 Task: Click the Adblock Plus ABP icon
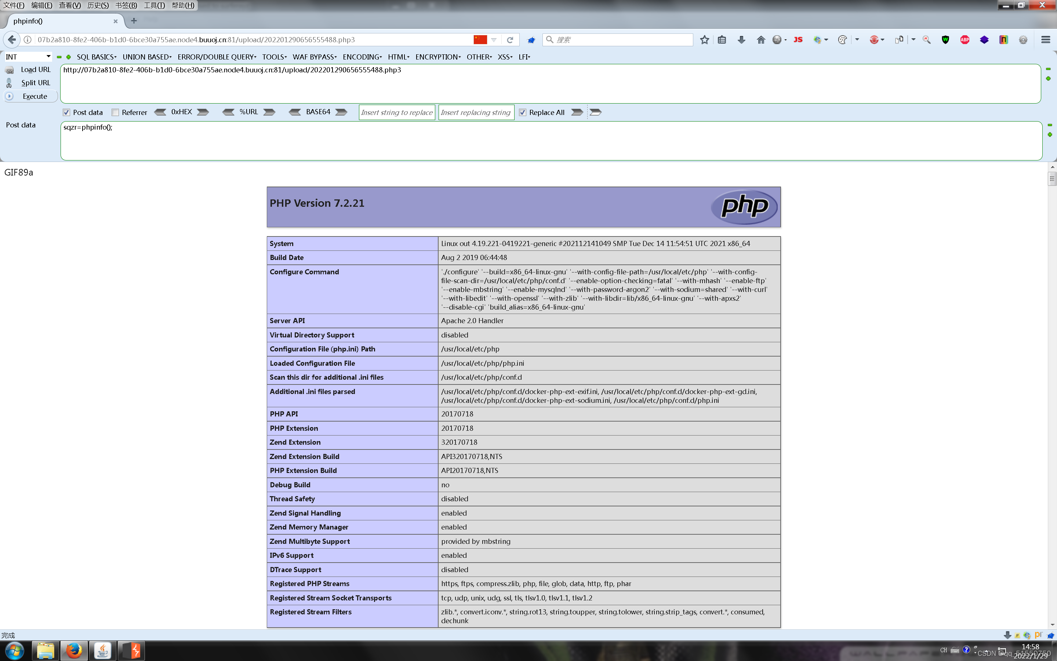(965, 40)
